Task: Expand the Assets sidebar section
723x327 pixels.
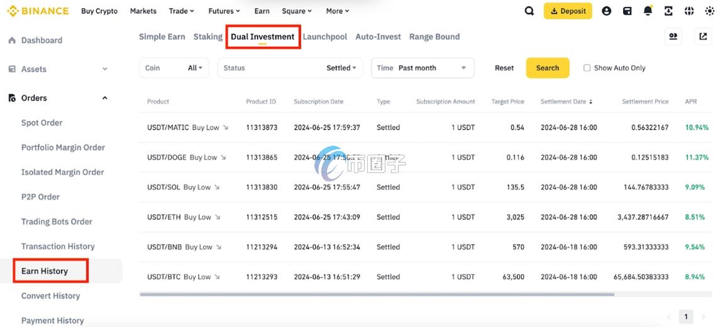Action: point(104,69)
